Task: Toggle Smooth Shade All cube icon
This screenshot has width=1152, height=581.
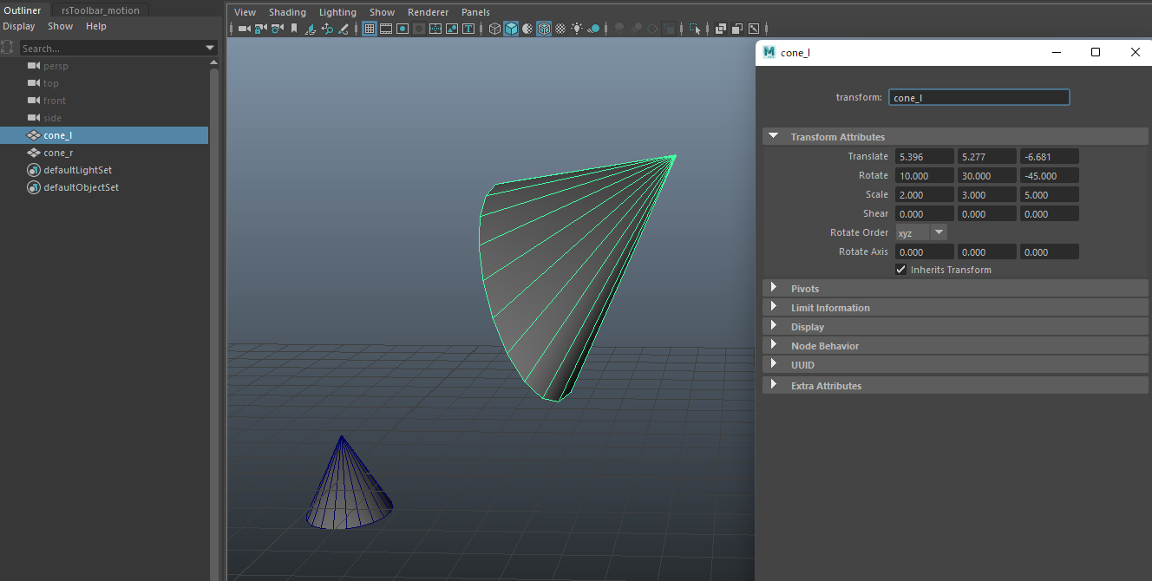Action: [x=511, y=29]
